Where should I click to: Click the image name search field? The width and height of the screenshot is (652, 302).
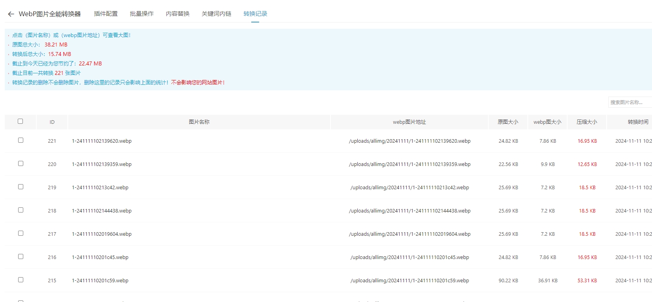(629, 103)
